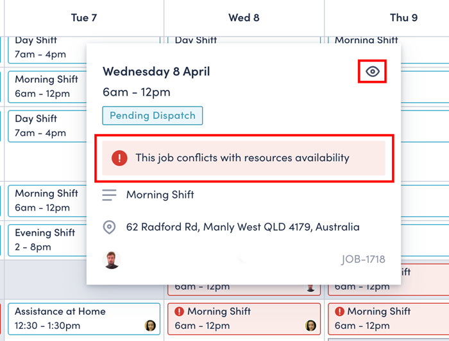Screen dimensions: 449x341
Task: Select the Tue 7 column header
Action: pyautogui.click(x=84, y=18)
